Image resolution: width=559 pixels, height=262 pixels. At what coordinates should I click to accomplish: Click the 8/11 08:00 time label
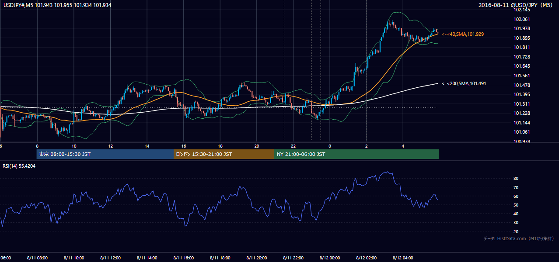pyautogui.click(x=37, y=258)
